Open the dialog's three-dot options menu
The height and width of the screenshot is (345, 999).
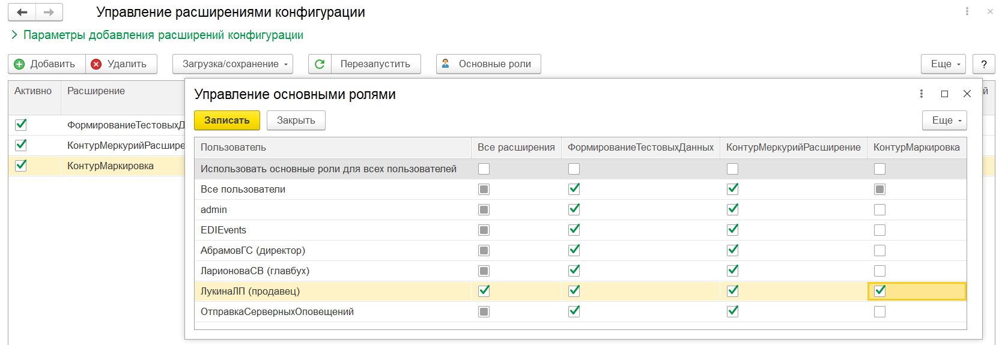[921, 94]
